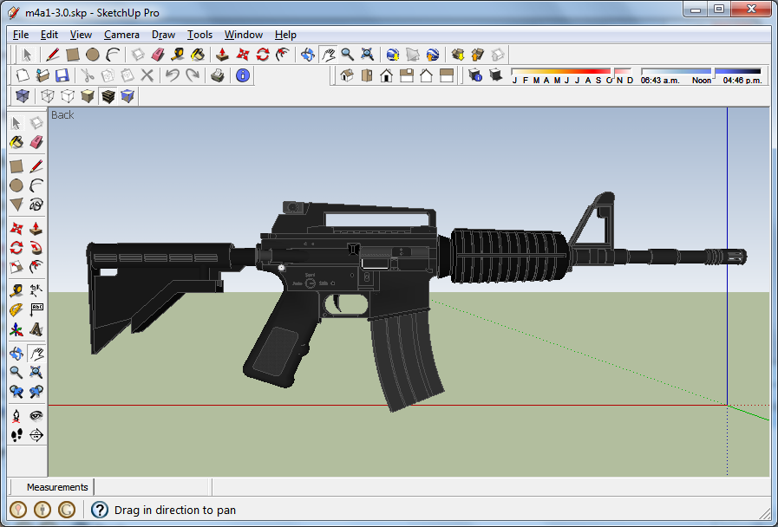Select the Text label tool
778x527 pixels.
(36, 309)
